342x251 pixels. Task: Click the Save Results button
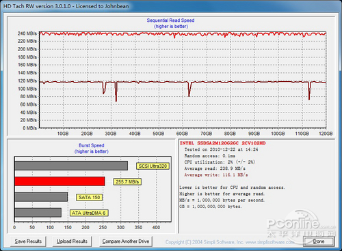[28, 241]
